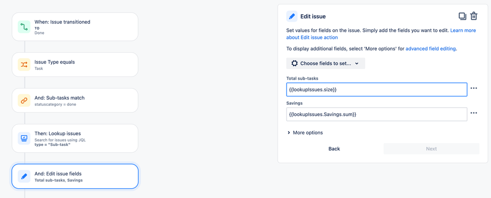The height and width of the screenshot is (198, 491).
Task: Select the Then: Lookup issues step
Action: (x=75, y=138)
